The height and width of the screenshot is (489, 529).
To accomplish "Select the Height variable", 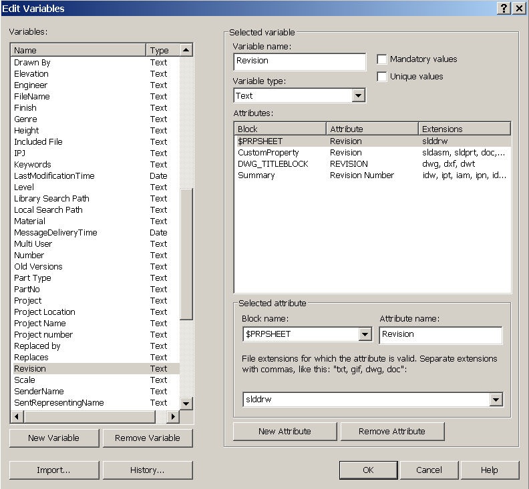I will click(96, 131).
